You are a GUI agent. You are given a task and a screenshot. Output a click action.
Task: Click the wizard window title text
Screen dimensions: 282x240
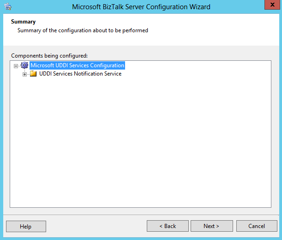click(x=141, y=7)
